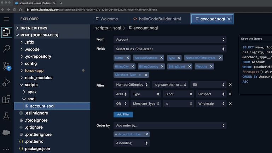The width and height of the screenshot is (272, 153).
Task: Expand the OPEN EDITORS section
Action: pyautogui.click(x=52, y=28)
